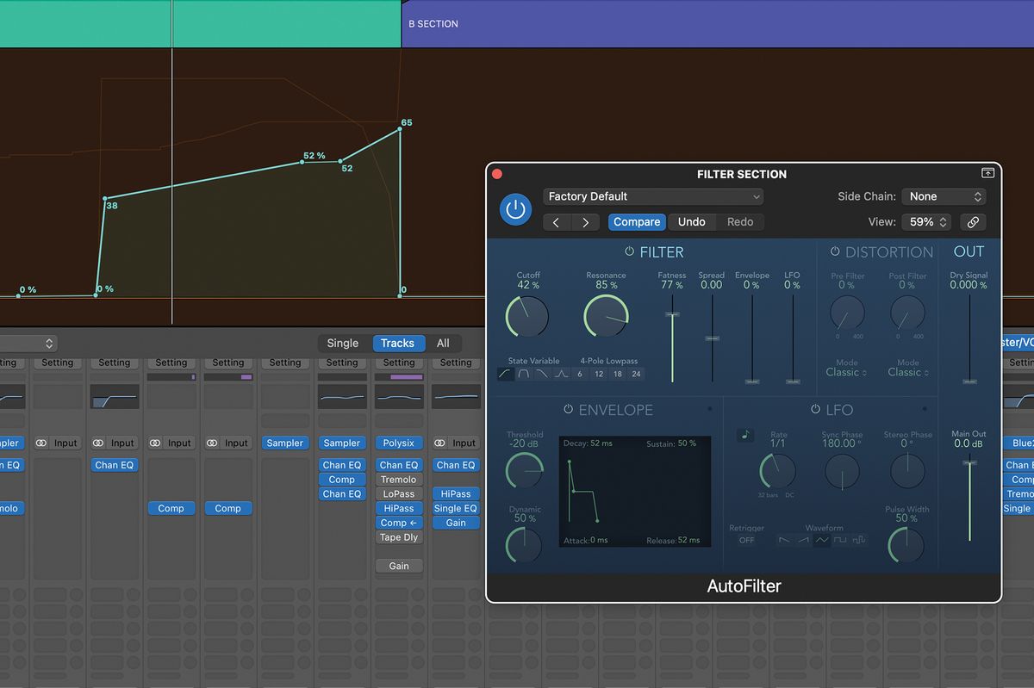
Task: Click the link icon next to View
Action: pyautogui.click(x=973, y=221)
